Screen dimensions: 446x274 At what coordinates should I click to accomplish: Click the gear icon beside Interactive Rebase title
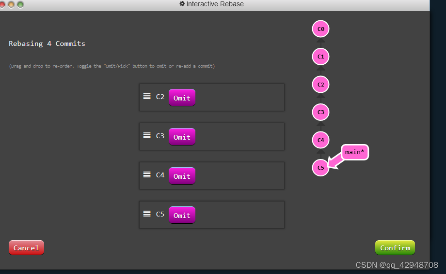[182, 4]
